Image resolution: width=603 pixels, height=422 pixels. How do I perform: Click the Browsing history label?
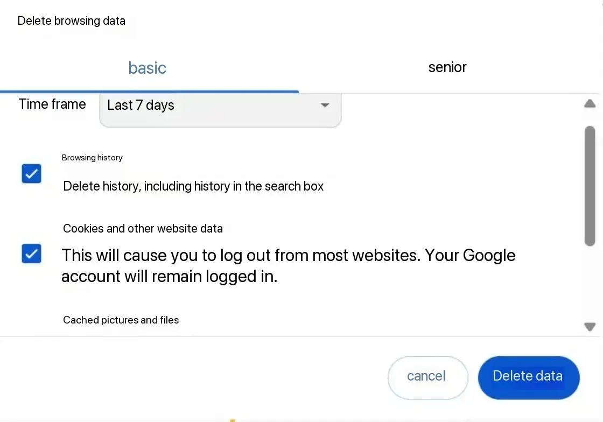(x=92, y=158)
